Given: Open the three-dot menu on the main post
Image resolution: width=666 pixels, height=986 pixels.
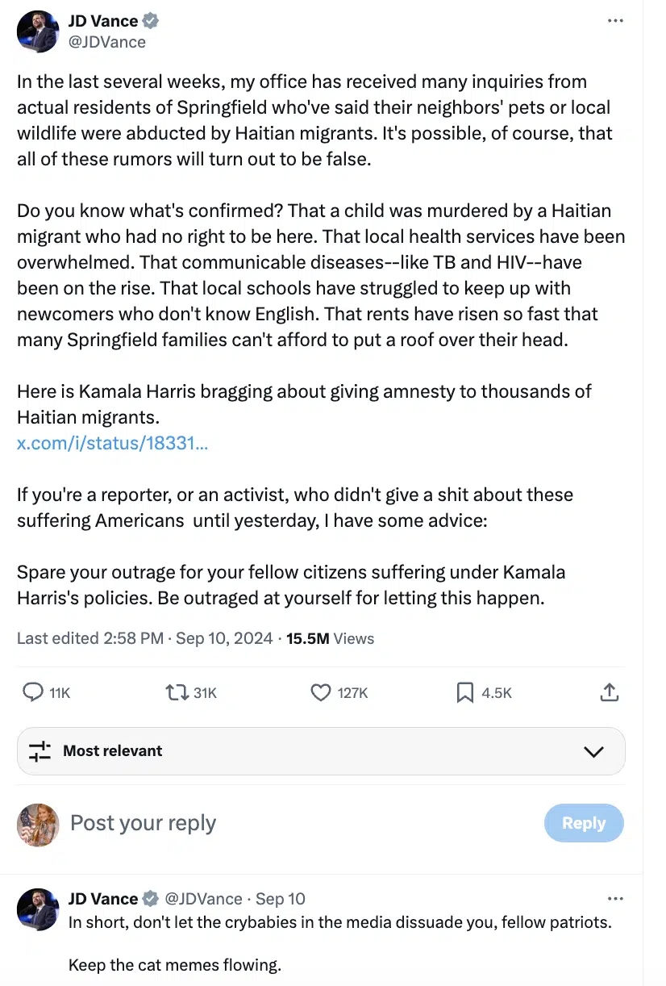Looking at the screenshot, I should [x=615, y=21].
